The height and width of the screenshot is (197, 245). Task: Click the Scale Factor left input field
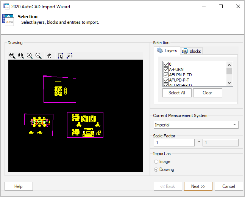pyautogui.click(x=174, y=143)
